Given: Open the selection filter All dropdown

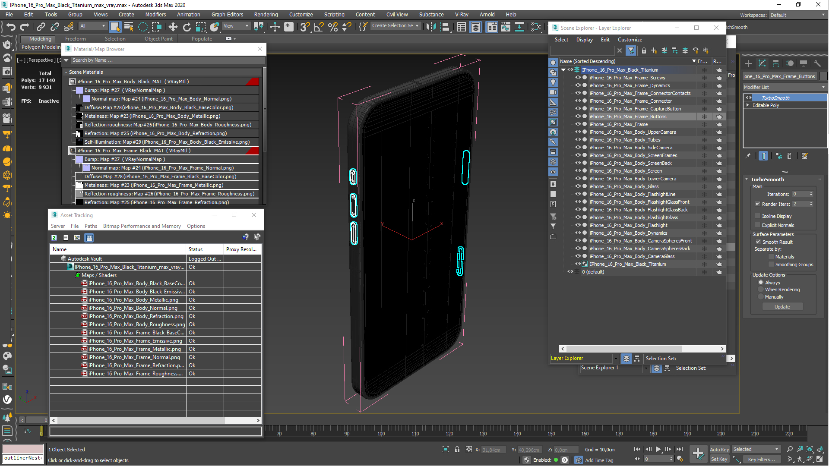Looking at the screenshot, I should [x=92, y=26].
